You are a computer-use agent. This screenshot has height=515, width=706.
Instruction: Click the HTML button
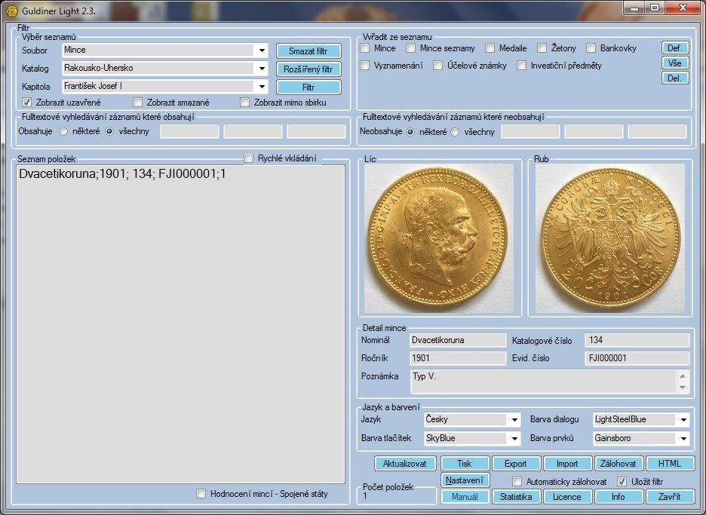point(670,463)
